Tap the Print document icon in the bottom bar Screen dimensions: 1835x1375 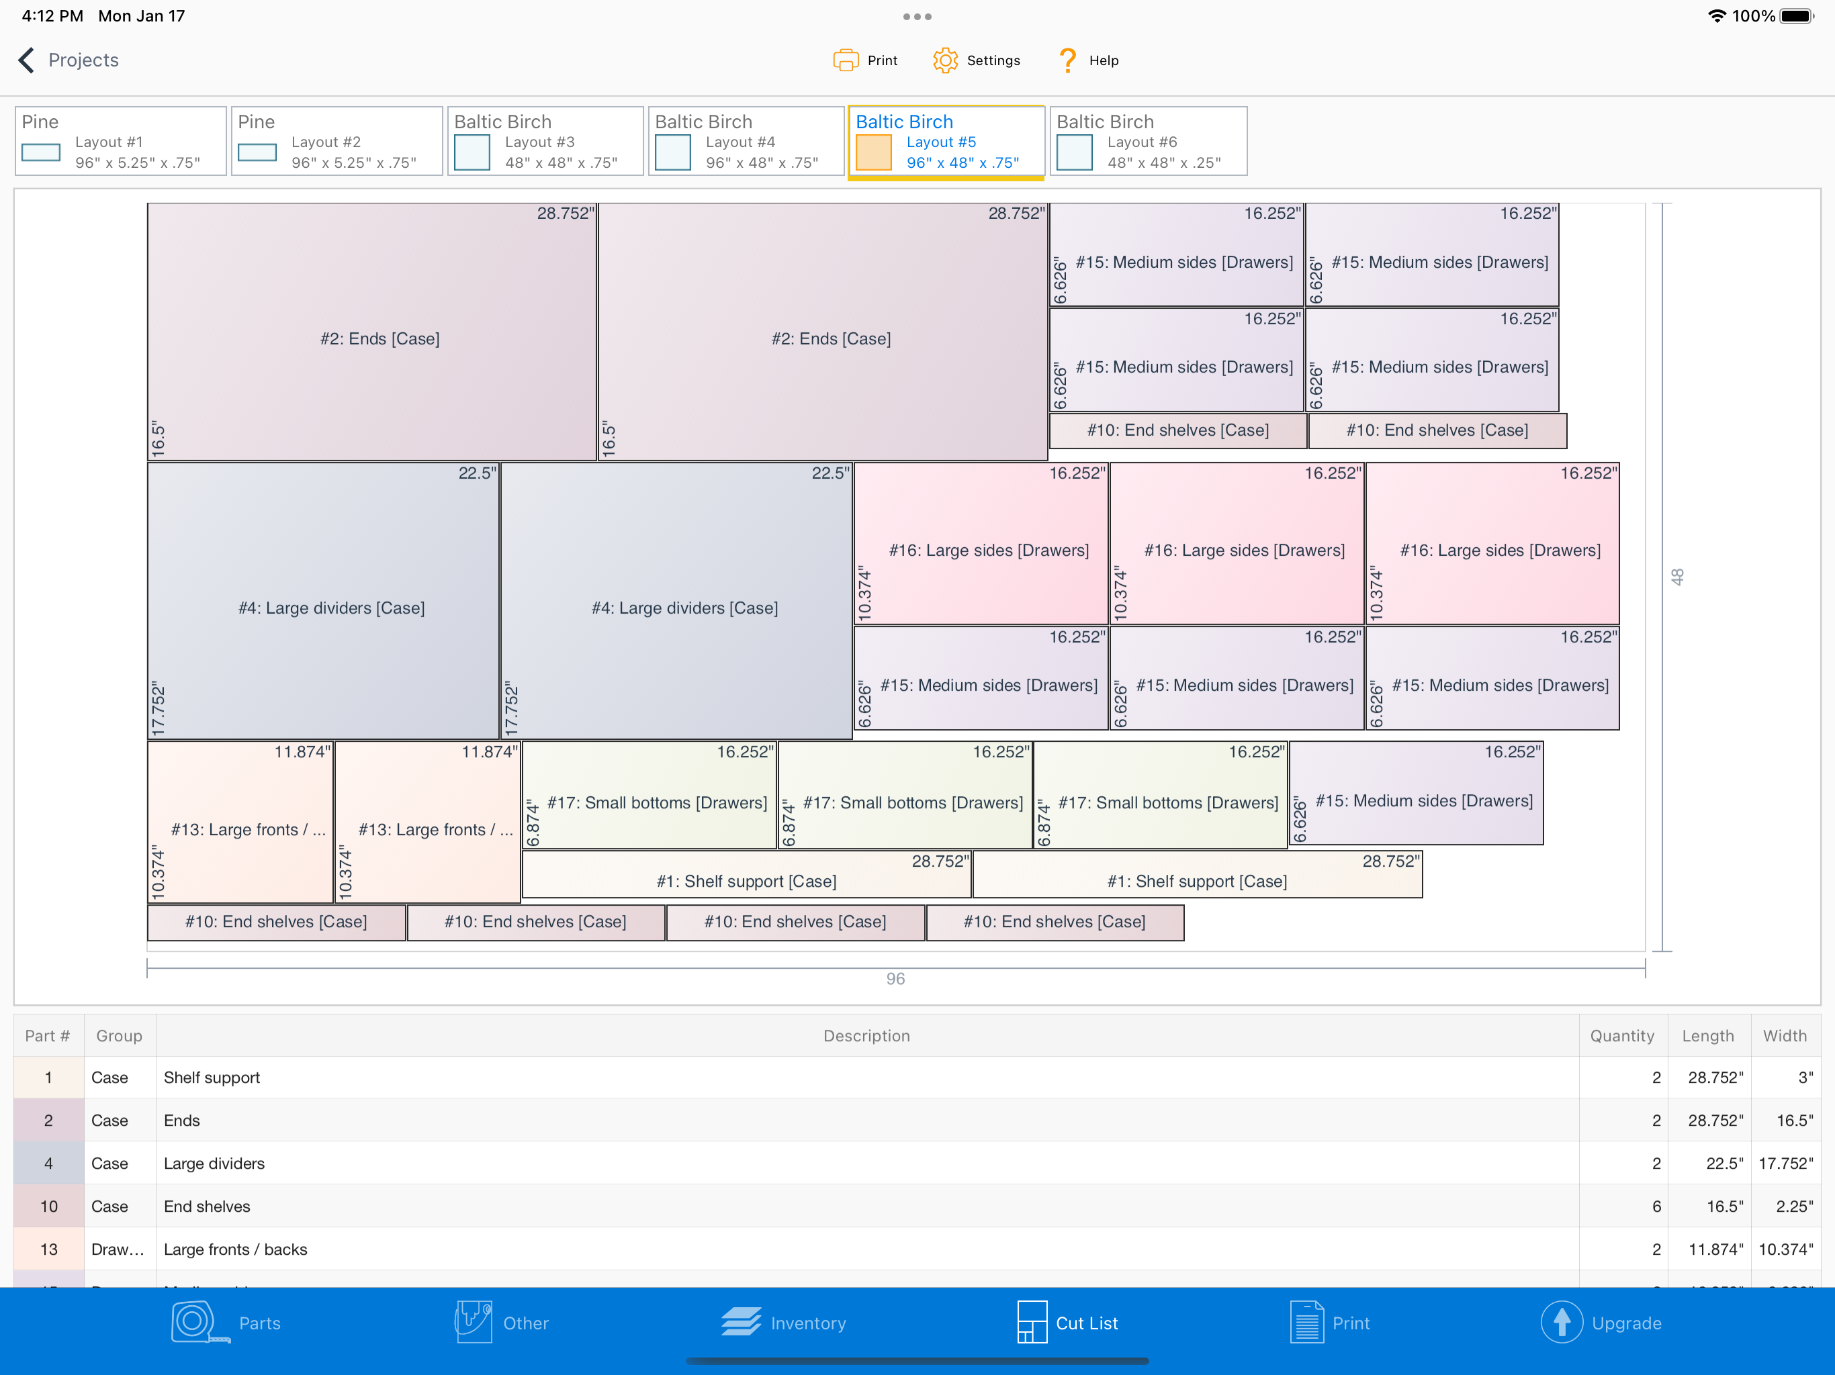tap(1306, 1322)
